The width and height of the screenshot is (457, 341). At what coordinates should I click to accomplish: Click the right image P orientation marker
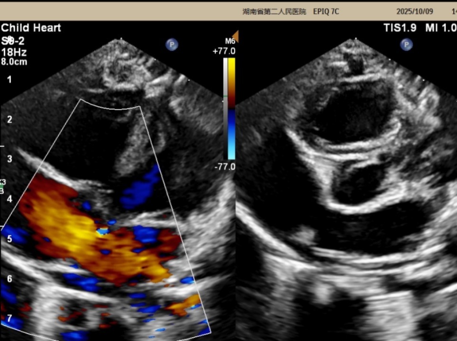tap(406, 45)
